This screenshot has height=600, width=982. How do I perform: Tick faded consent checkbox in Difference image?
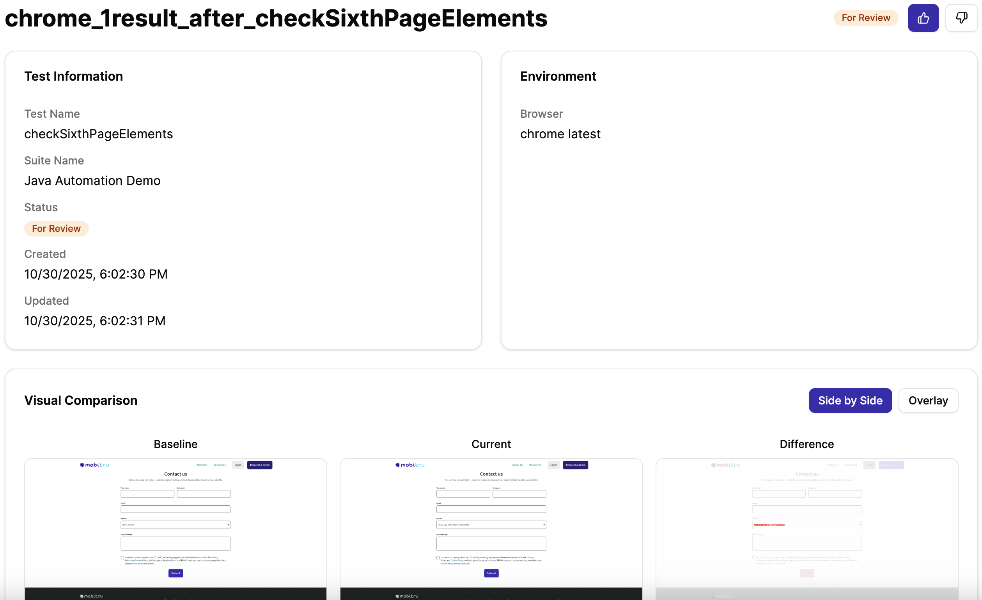point(753,558)
